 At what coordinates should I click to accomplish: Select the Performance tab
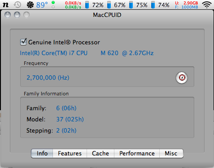coord(137,153)
